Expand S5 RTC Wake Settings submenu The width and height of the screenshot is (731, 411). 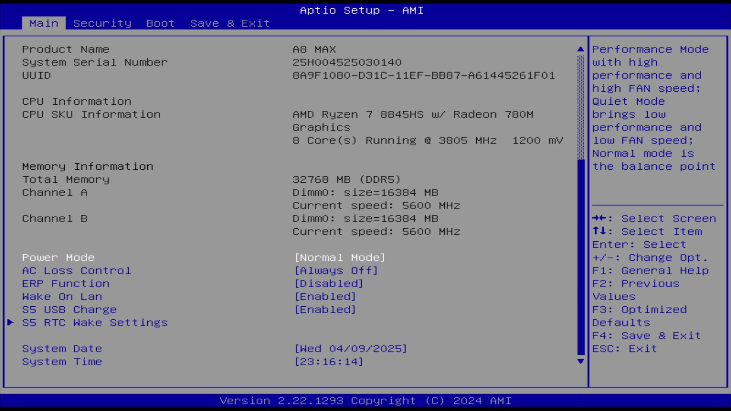click(x=95, y=323)
